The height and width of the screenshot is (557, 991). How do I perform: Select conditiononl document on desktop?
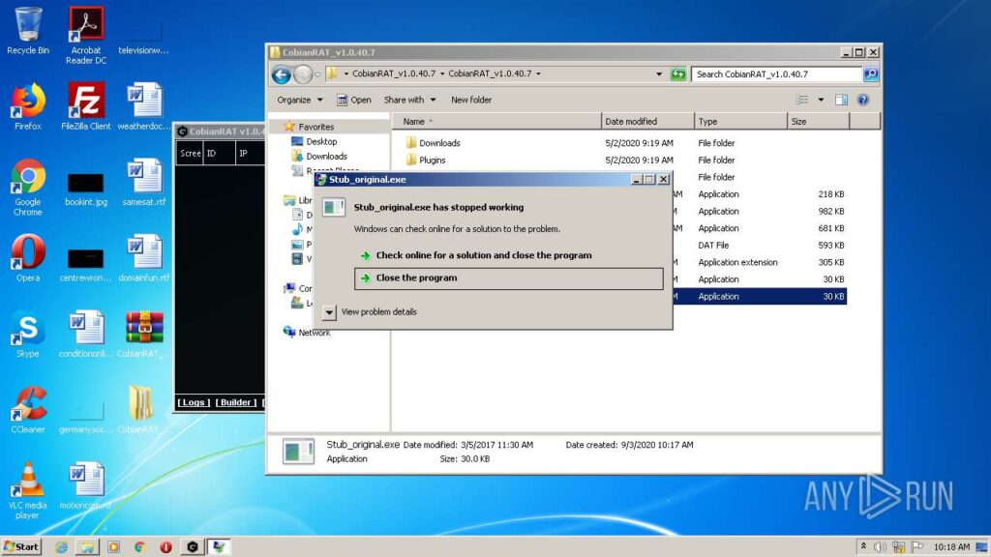[86, 334]
